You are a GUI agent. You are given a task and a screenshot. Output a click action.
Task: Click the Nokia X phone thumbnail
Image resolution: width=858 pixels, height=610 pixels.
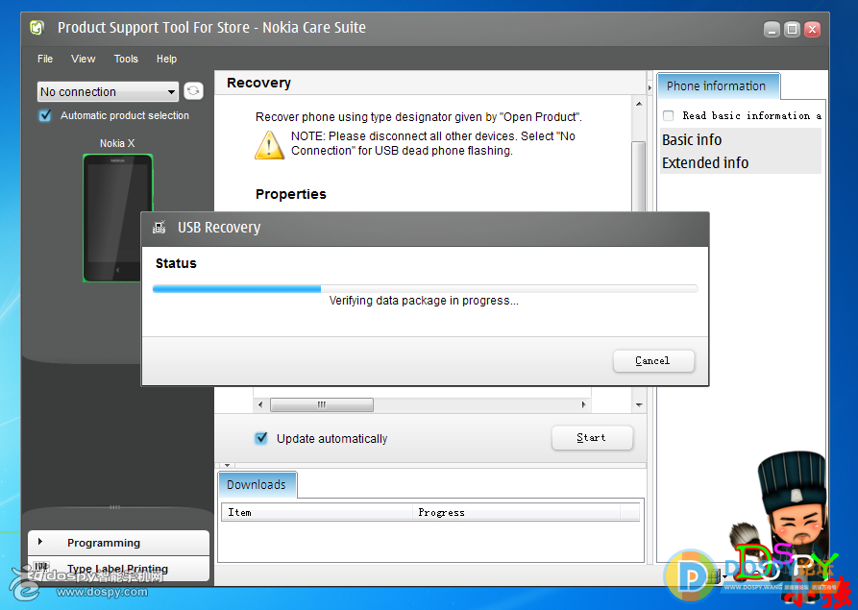(x=117, y=218)
